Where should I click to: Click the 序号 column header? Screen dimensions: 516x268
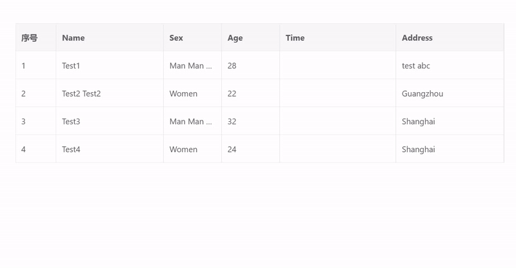(x=30, y=38)
